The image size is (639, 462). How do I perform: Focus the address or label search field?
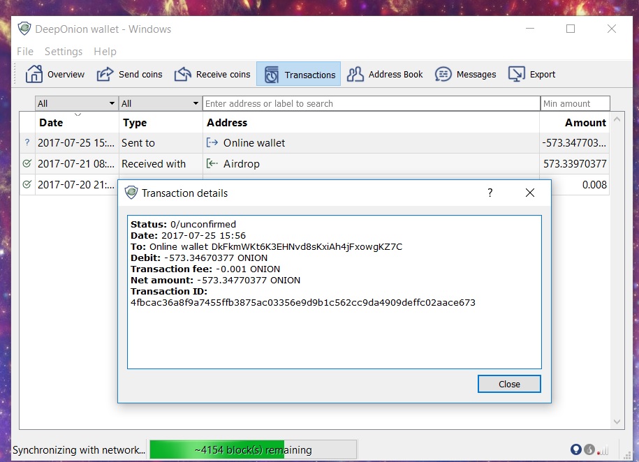[x=372, y=103]
